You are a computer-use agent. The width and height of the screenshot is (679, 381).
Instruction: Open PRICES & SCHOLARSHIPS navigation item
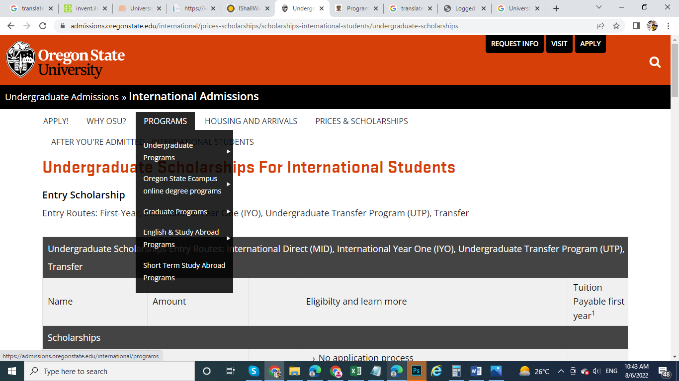(x=361, y=121)
